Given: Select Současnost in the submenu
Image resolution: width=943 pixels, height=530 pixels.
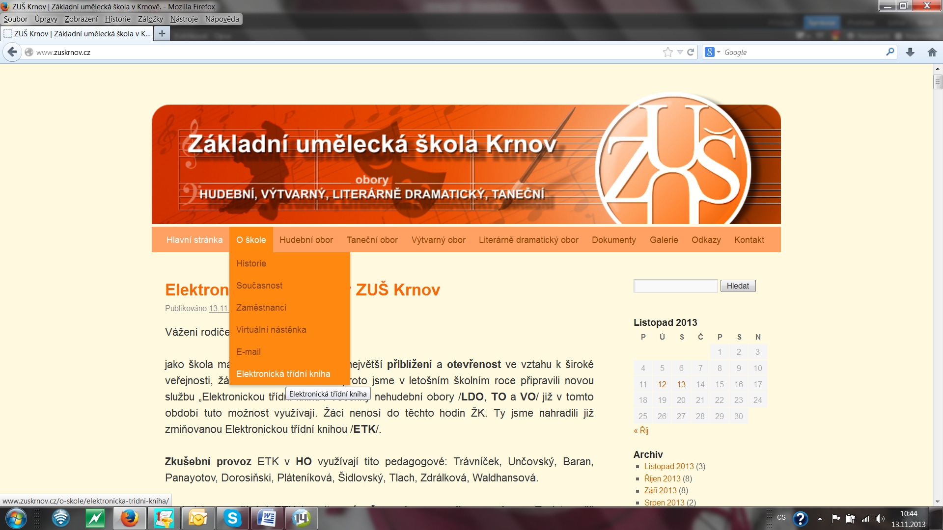Looking at the screenshot, I should coord(290,286).
